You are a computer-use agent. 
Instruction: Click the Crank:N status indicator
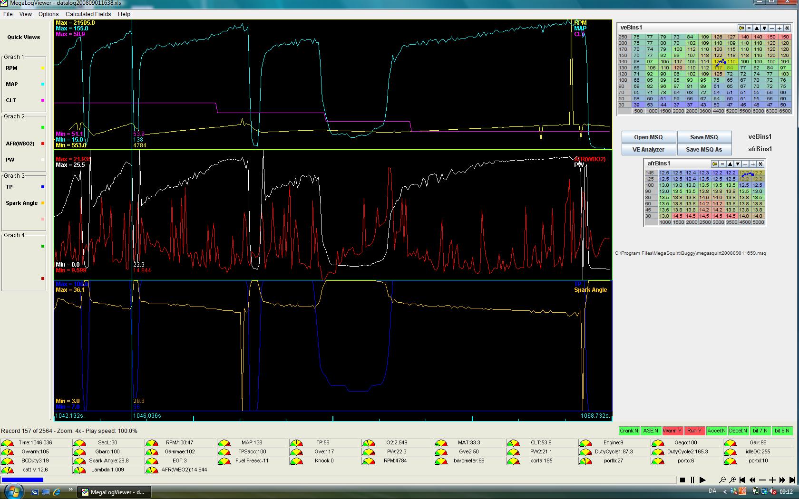tap(629, 431)
